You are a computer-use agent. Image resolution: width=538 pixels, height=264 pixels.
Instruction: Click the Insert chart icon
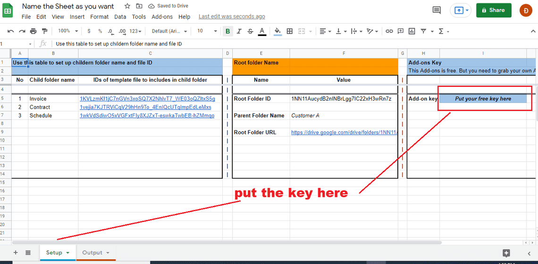[412, 31]
